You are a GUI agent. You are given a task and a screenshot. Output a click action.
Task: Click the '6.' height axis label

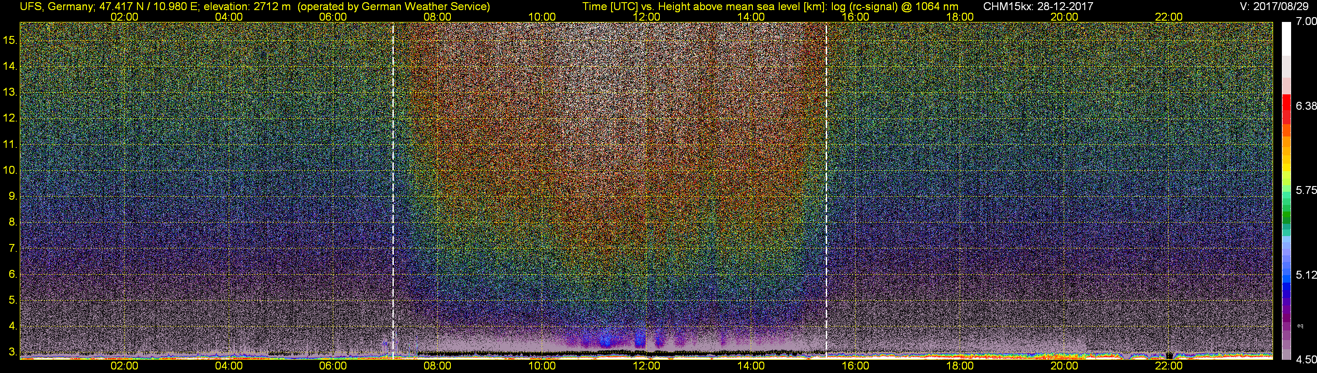(x=13, y=274)
